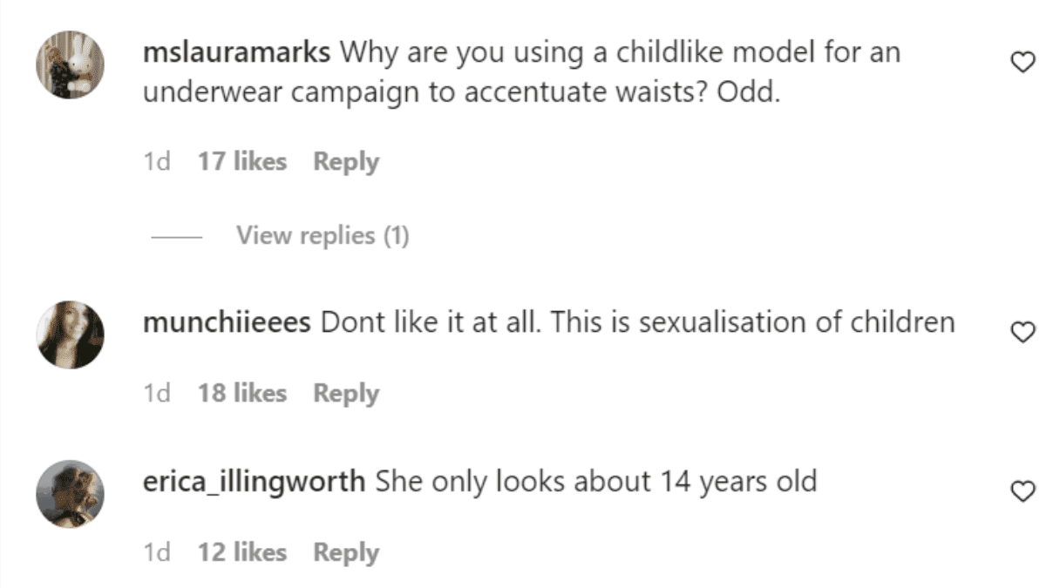The height and width of the screenshot is (588, 1046).
Task: Like the mslauramarks comment with the heart
Action: tap(1022, 62)
